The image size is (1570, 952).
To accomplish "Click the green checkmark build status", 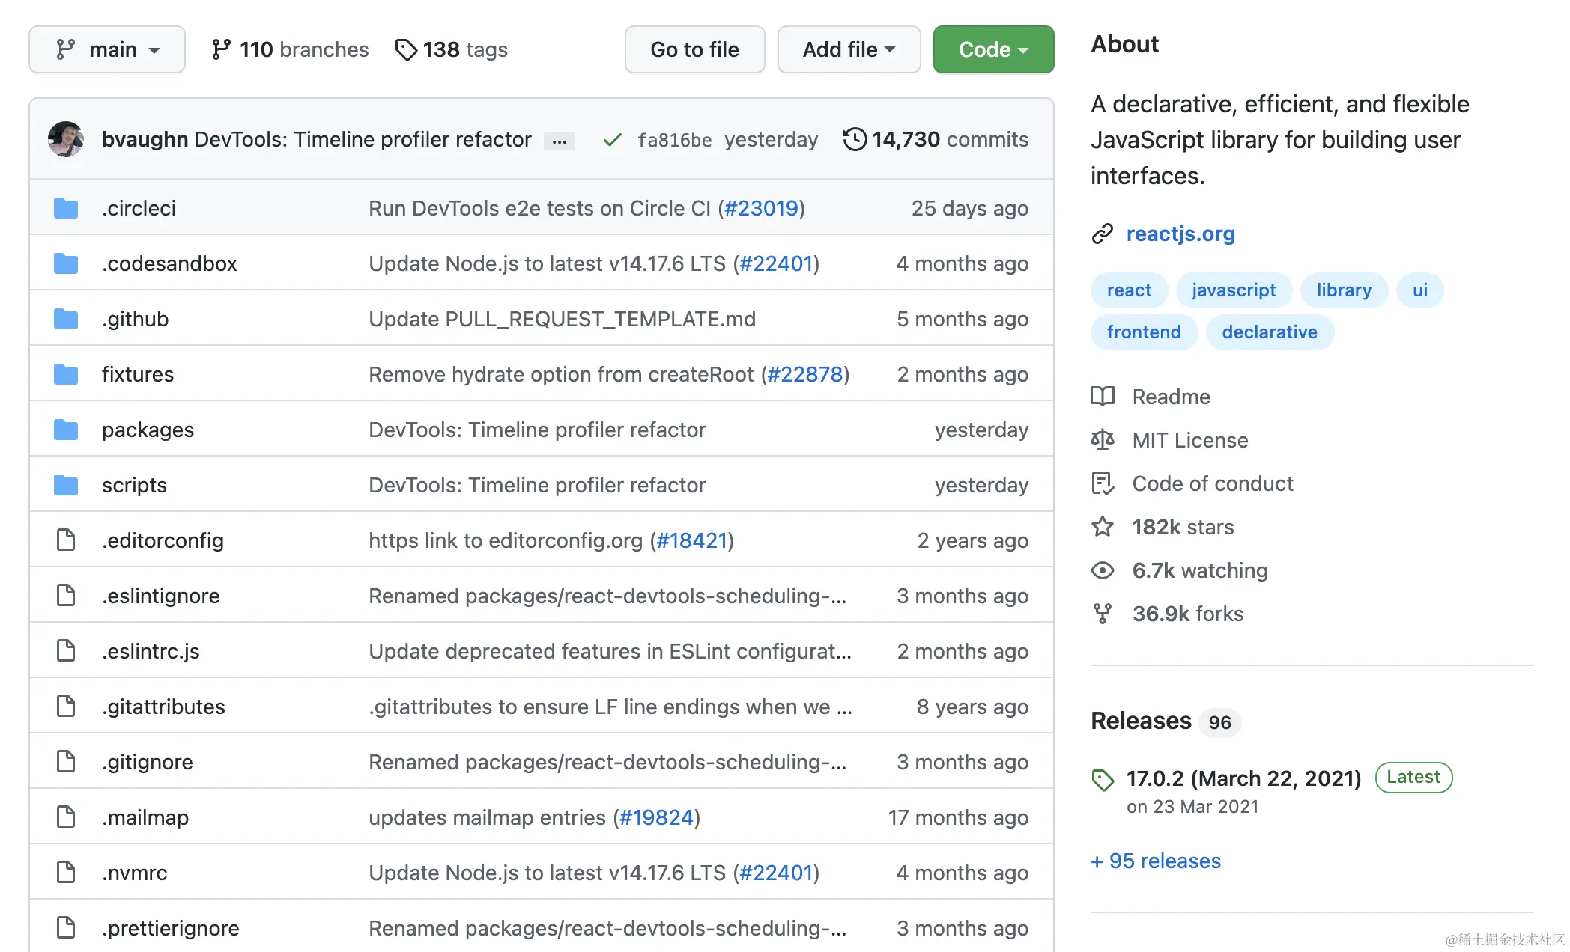I will (x=613, y=140).
